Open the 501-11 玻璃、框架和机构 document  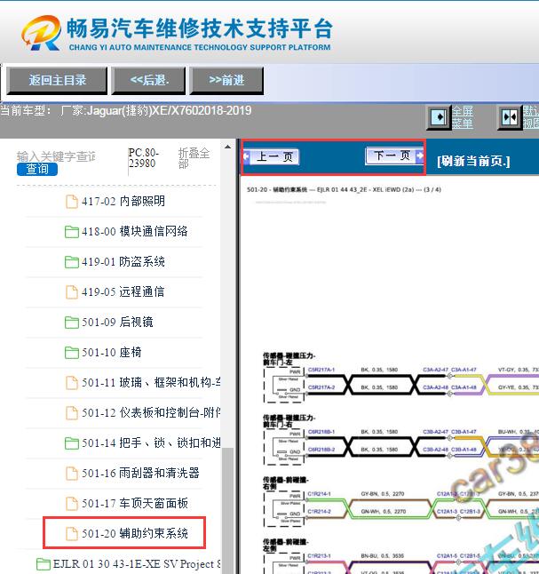click(151, 383)
